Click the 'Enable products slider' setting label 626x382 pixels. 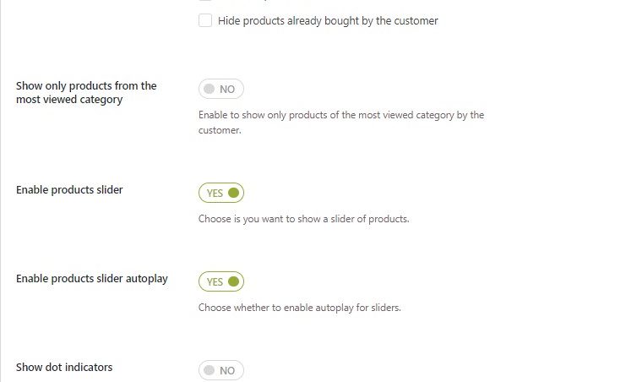pyautogui.click(x=69, y=190)
